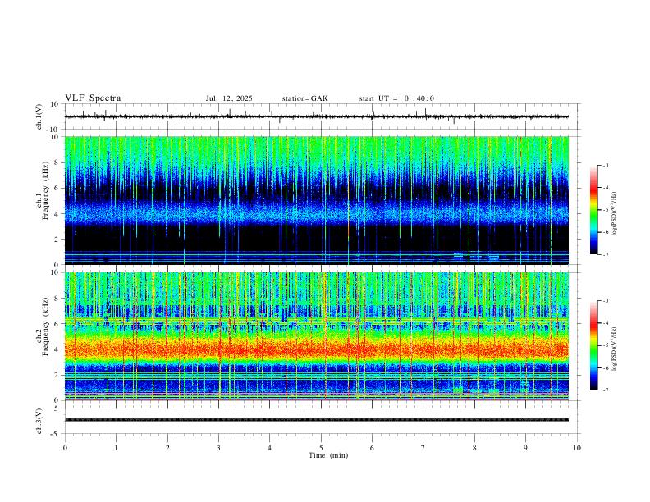The image size is (650, 502).
Task: Click the ch.3 flat black trace
Action: 316,420
